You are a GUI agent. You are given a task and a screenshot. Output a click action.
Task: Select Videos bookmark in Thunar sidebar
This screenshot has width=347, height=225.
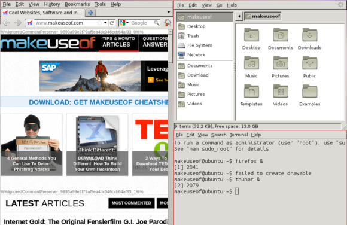205,104
